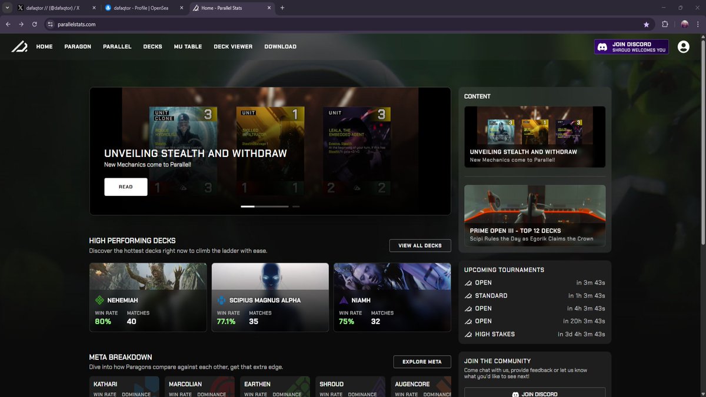Open the PARALLEL nav item
706x397 pixels.
point(117,47)
